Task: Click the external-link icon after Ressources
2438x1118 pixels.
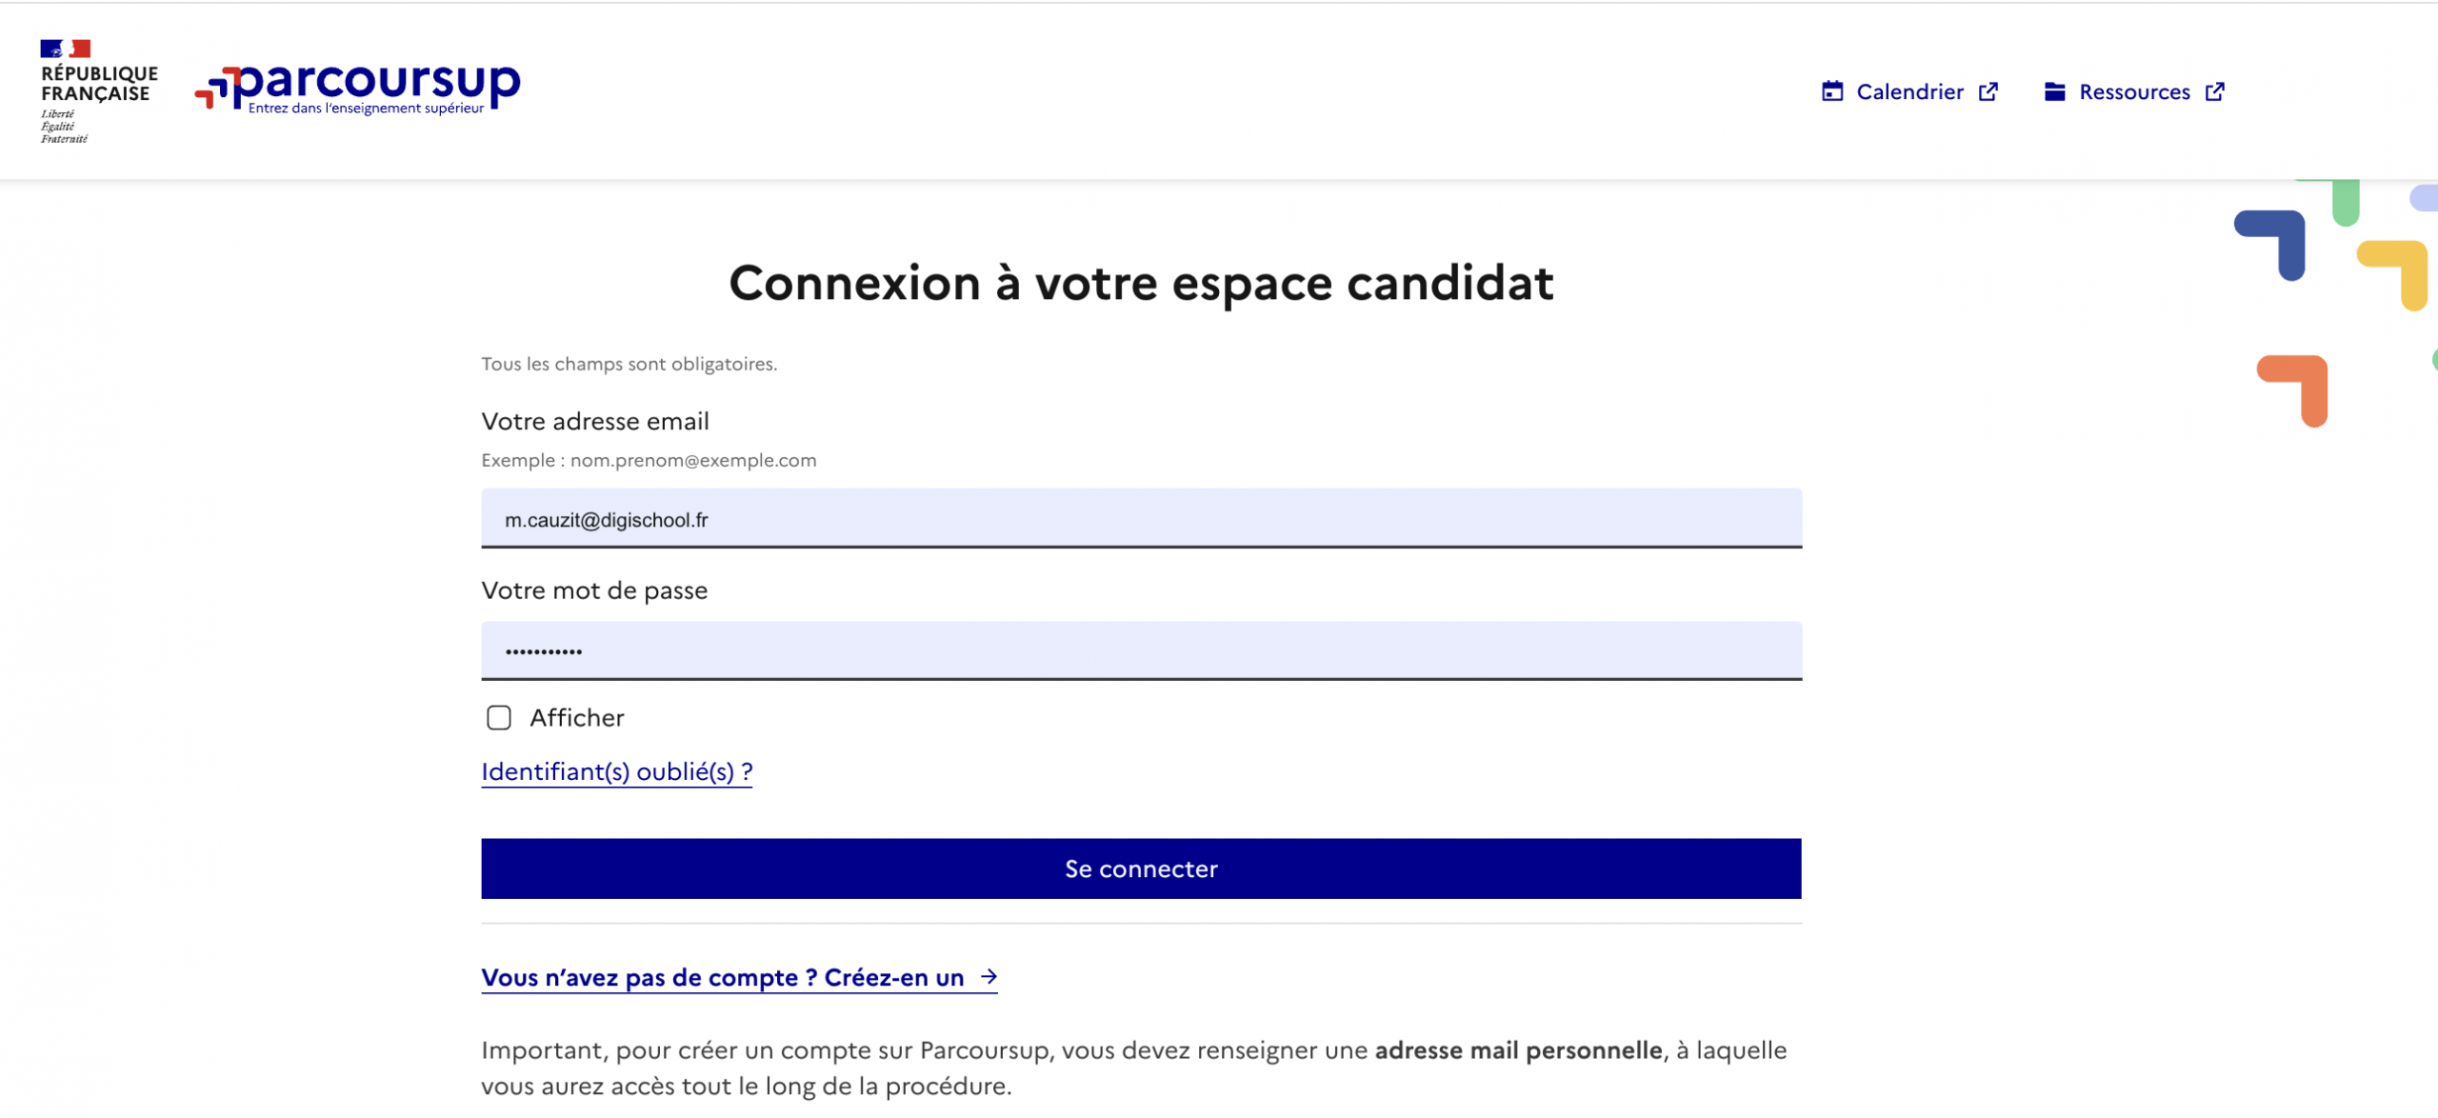Action: pos(2215,91)
